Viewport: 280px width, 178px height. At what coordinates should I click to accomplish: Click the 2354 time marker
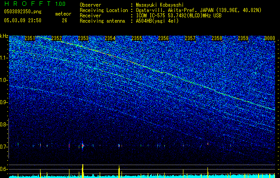(x=110, y=38)
